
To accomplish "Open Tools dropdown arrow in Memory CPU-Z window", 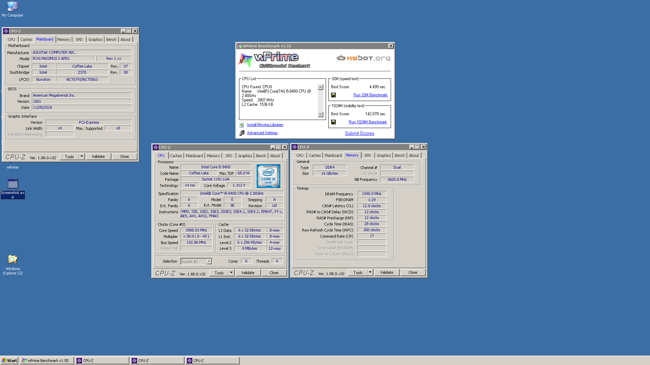I will pos(370,272).
